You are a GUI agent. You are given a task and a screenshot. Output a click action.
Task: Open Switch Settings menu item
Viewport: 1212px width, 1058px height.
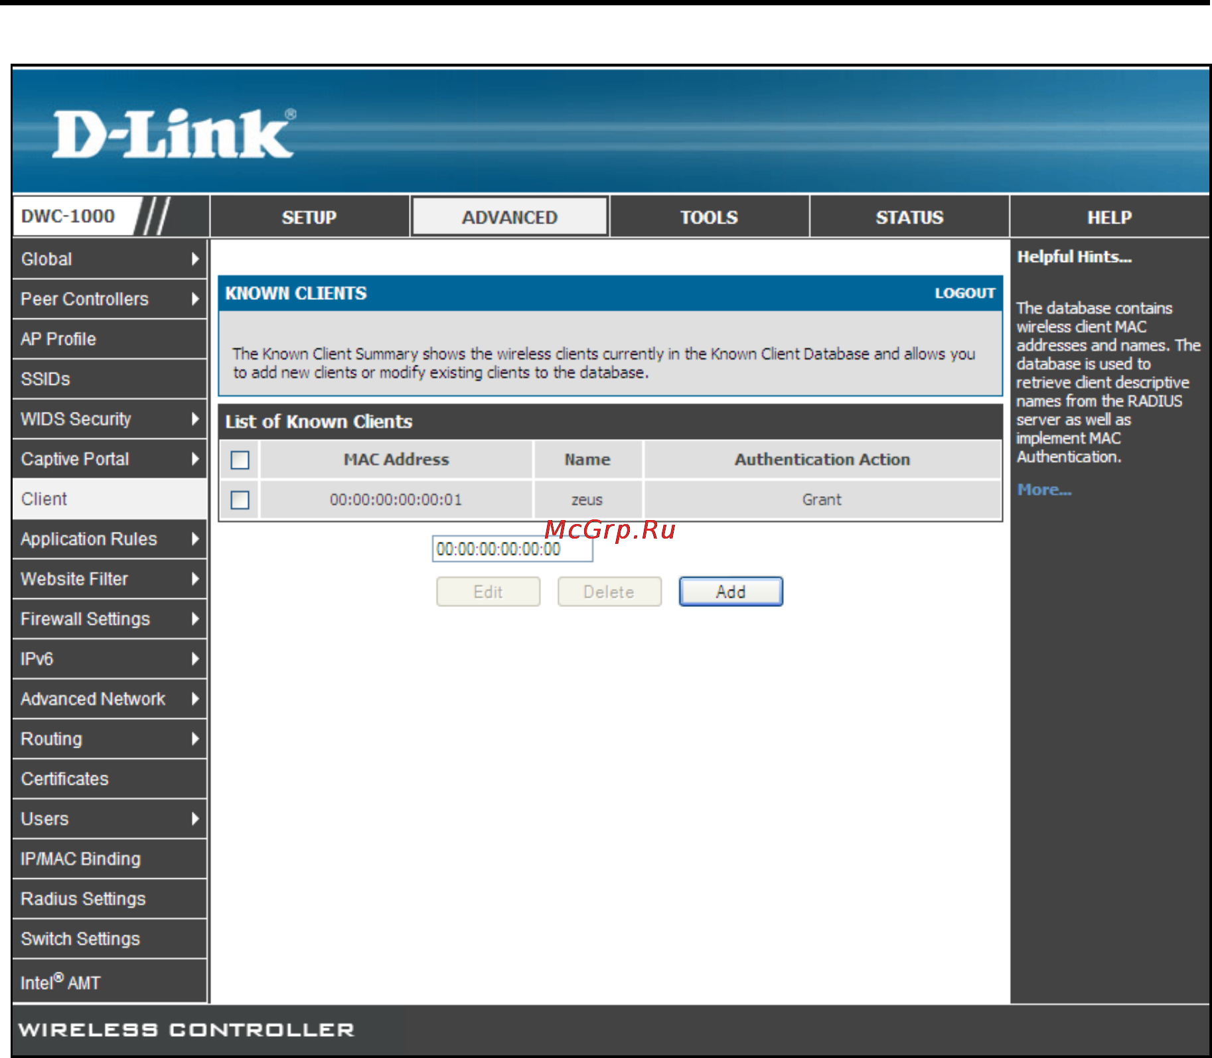click(x=110, y=939)
